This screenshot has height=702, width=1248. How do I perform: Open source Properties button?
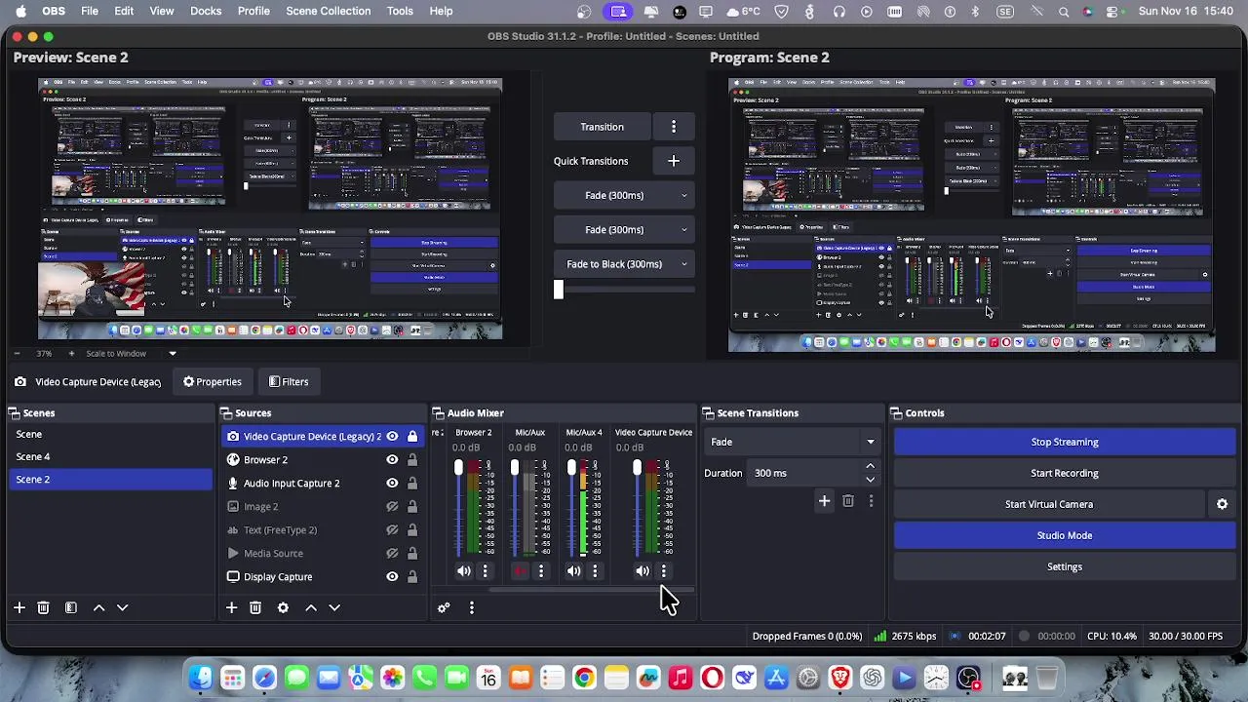tap(212, 382)
